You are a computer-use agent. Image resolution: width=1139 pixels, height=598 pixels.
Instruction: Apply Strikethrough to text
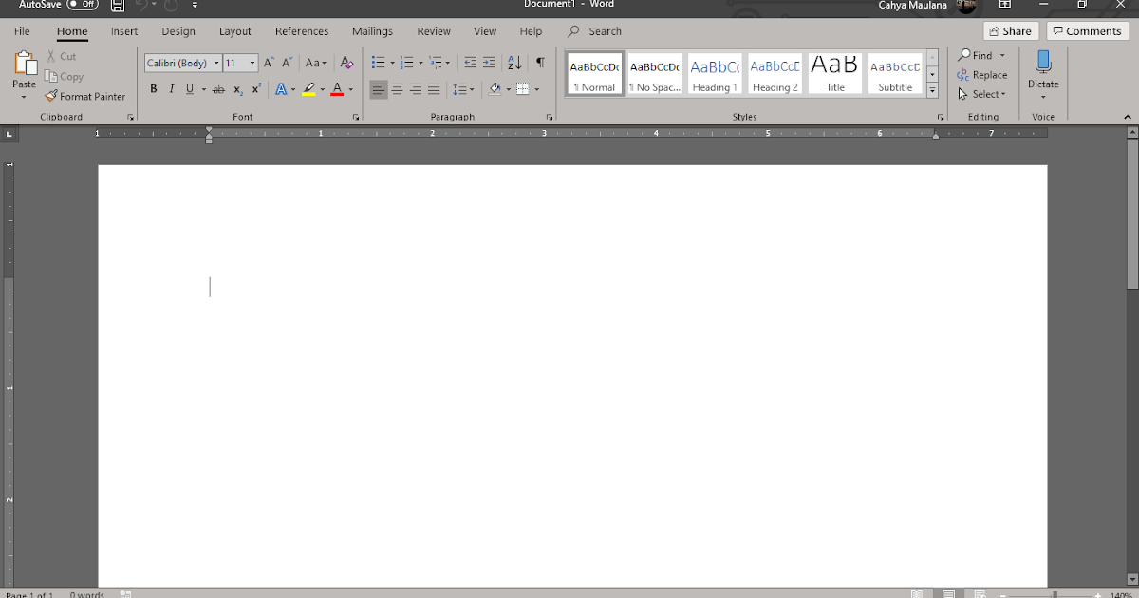218,88
